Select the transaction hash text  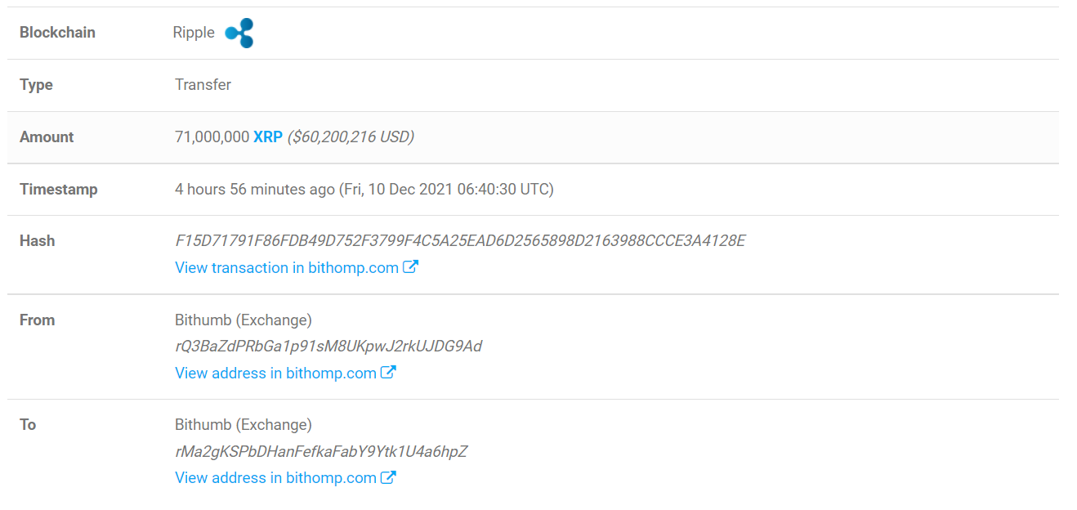[460, 241]
